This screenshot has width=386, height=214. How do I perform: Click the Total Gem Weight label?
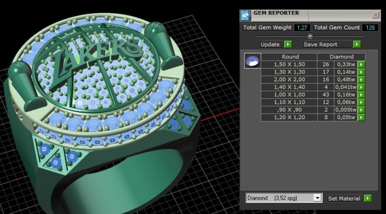pos(267,28)
